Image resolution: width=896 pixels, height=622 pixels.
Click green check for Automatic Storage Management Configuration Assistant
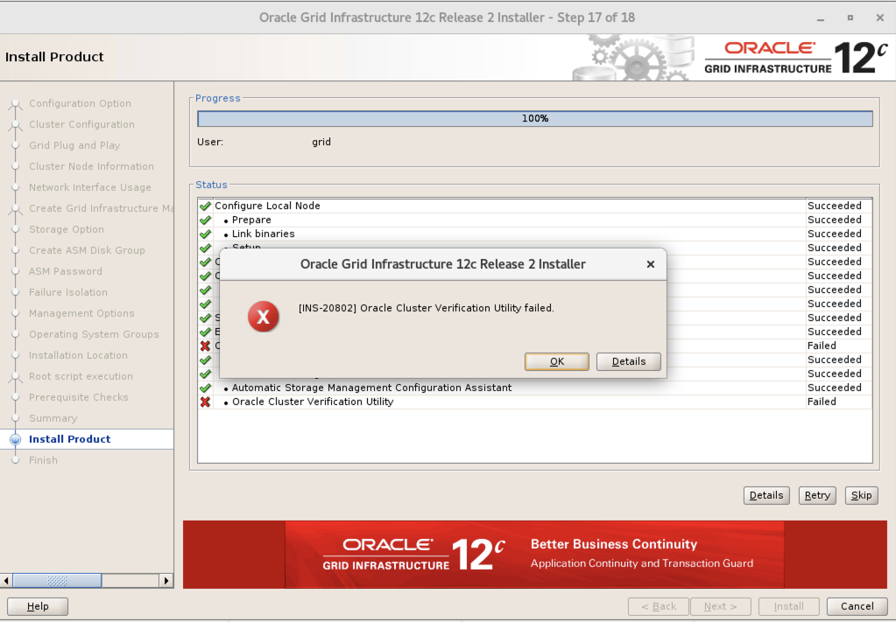pos(205,388)
